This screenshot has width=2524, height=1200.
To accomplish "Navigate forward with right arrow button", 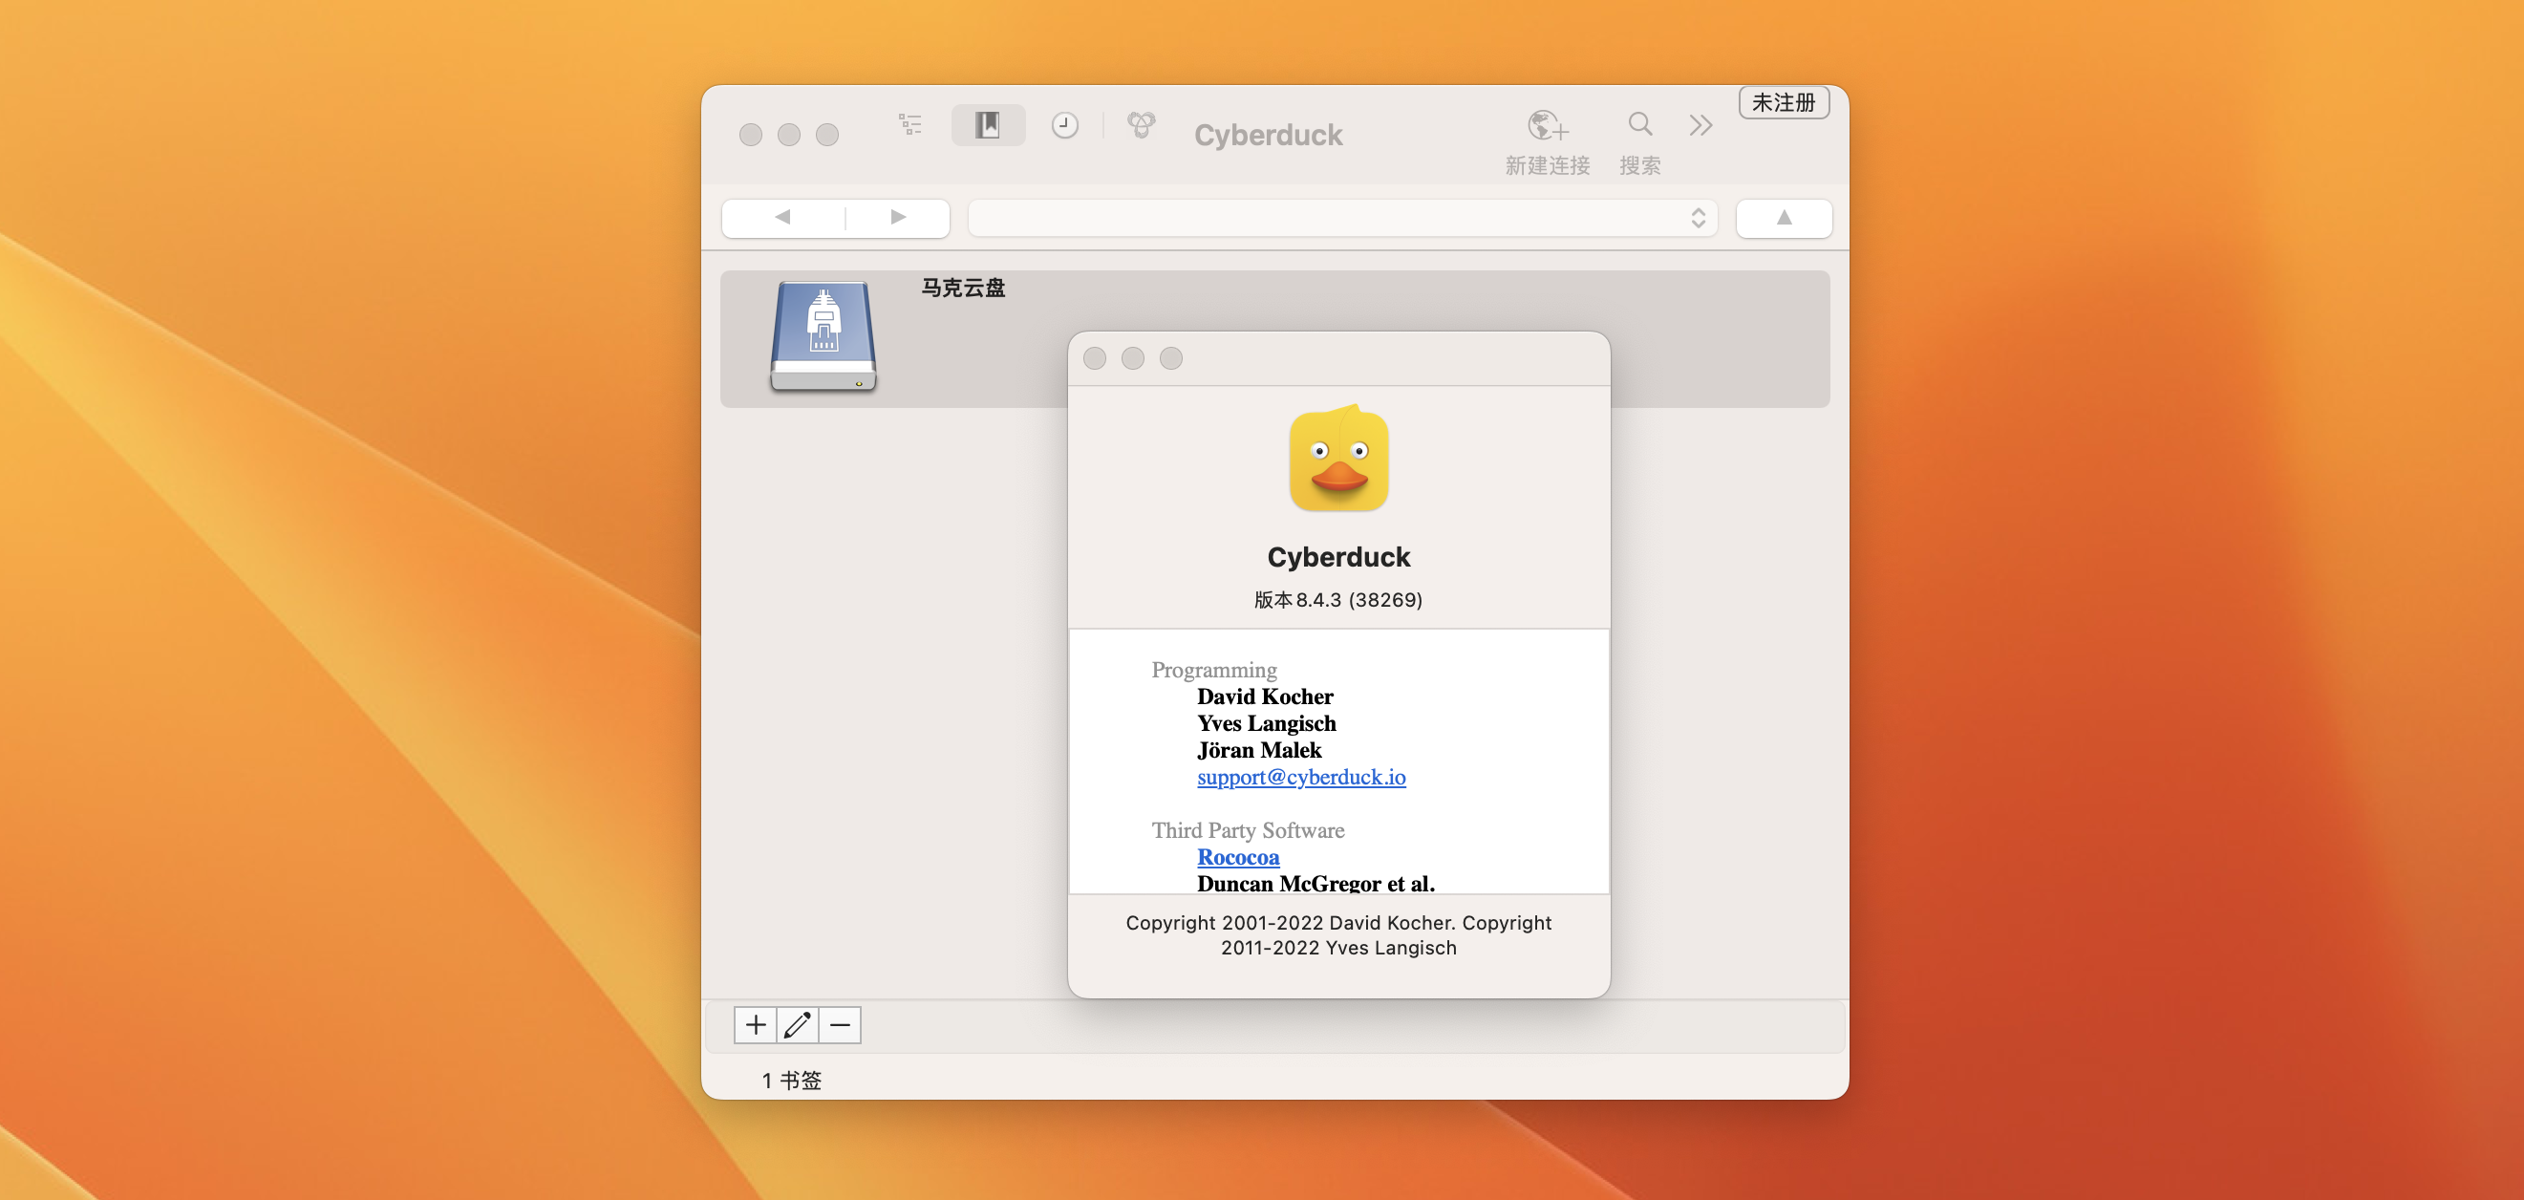I will pos(897,218).
